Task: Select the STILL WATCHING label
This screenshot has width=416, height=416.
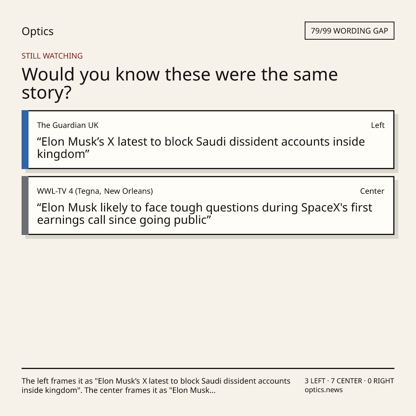Action: point(52,56)
